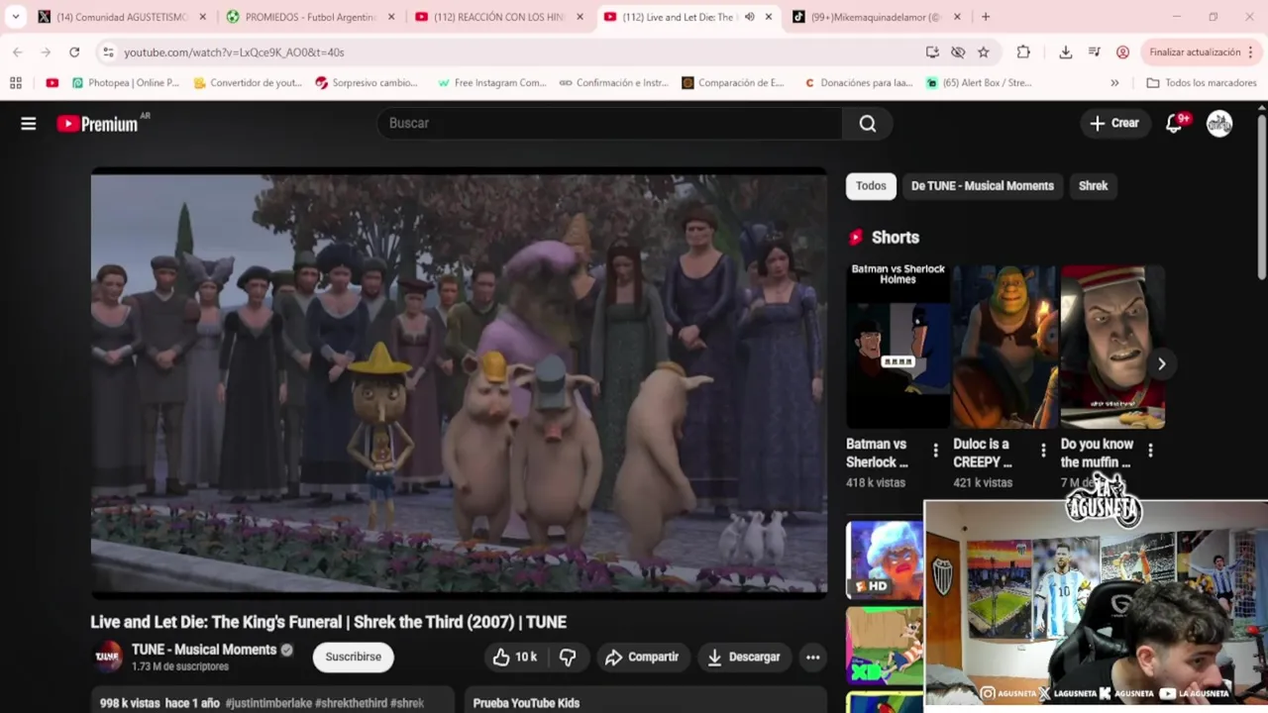Open TUNE - Musical Moments channel name
Image resolution: width=1268 pixels, height=713 pixels.
204,650
